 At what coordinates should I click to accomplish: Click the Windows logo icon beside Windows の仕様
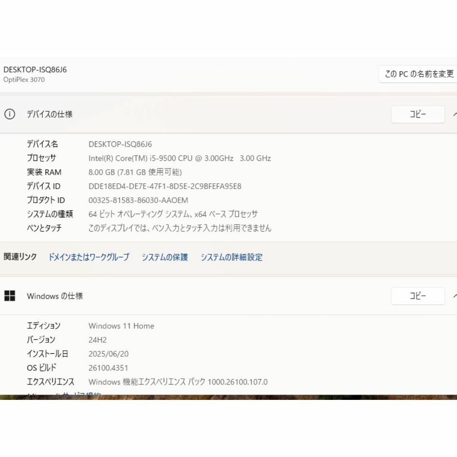[10, 296]
